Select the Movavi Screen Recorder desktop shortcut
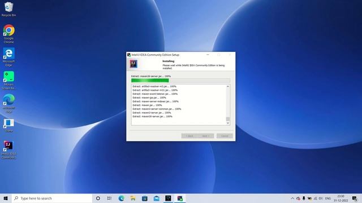Image resolution: width=362 pixels, height=203 pixels. 9,80
